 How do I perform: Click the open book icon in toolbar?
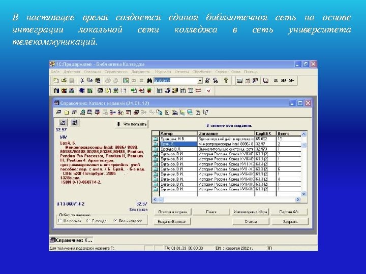click(x=265, y=81)
